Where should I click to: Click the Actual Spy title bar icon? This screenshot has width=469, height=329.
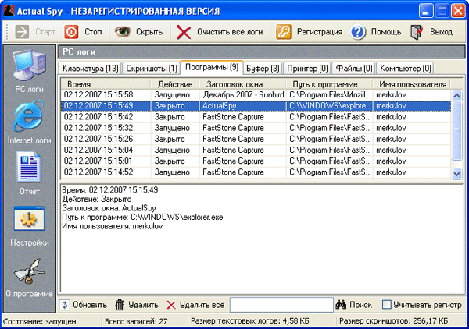(x=9, y=11)
